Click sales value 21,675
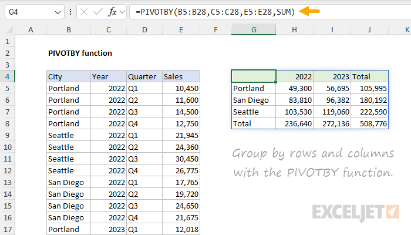 tap(181, 217)
